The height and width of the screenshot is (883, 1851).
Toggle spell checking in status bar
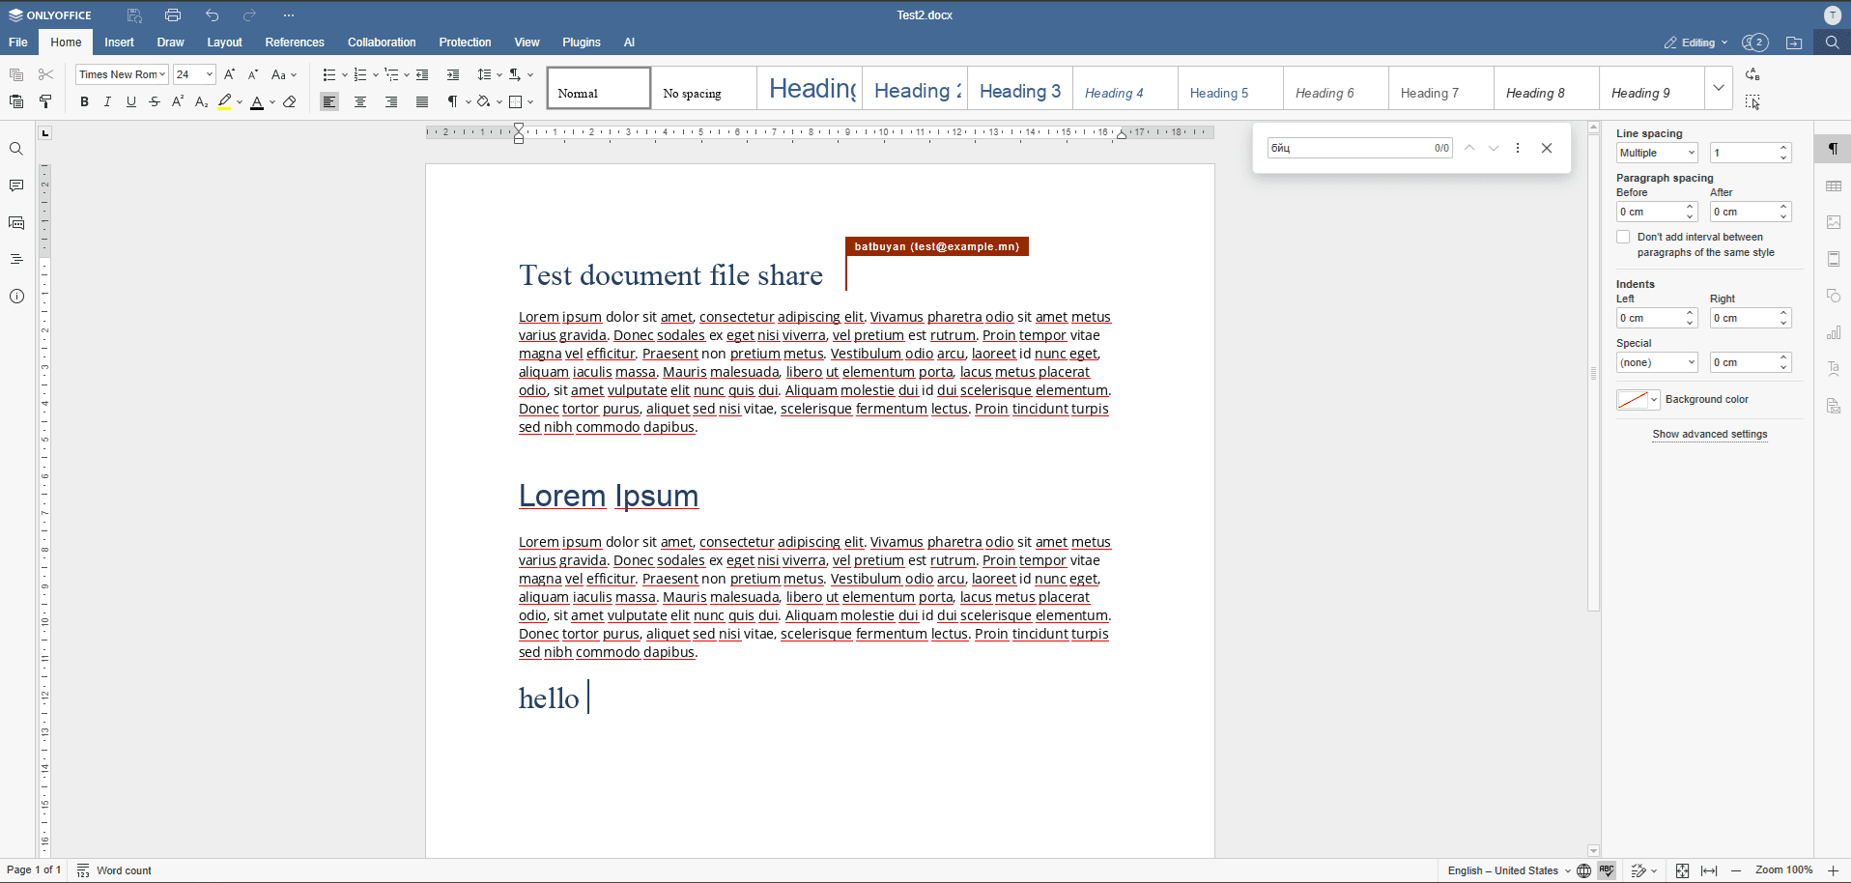(1608, 870)
